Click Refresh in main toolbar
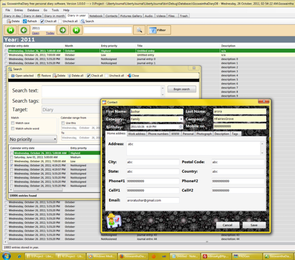Image resolution: width=295 pixels, height=260 pixels. click(x=30, y=22)
